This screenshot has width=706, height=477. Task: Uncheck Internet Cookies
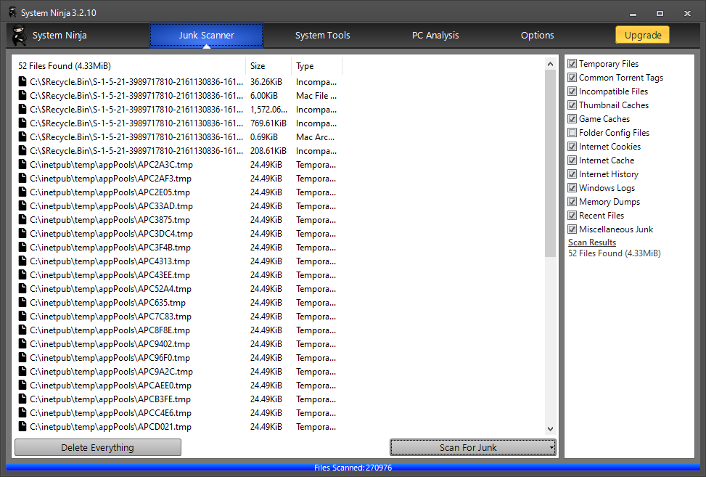572,147
